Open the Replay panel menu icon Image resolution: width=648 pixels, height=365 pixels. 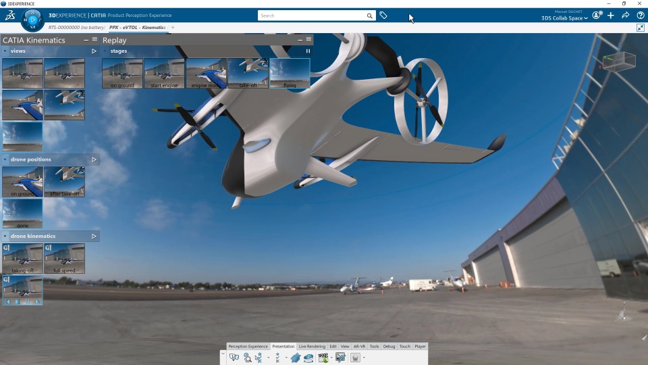click(308, 39)
